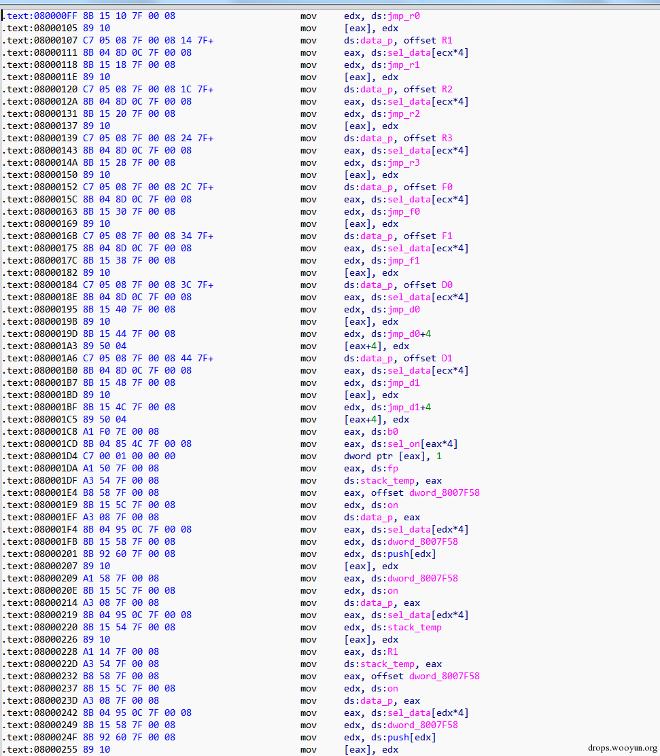Select the jmp_f0 label
This screenshot has width=660, height=756.
404,212
